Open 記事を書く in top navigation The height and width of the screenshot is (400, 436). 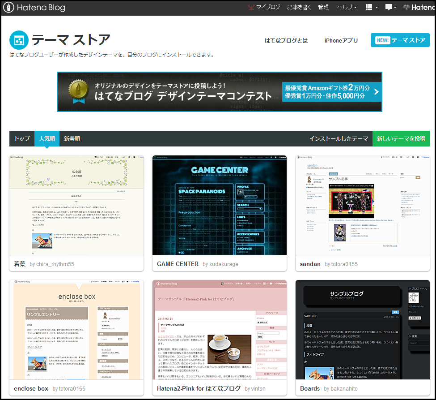[x=299, y=7]
